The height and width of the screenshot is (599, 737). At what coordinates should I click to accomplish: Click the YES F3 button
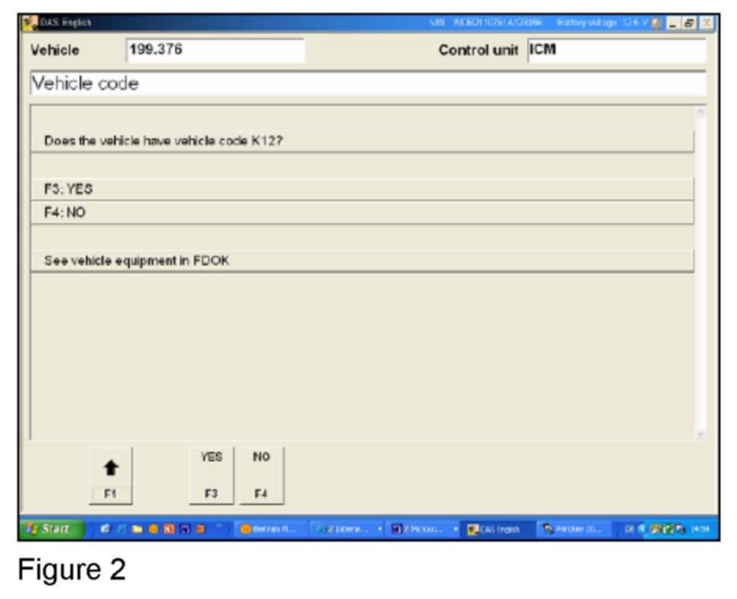click(x=212, y=475)
